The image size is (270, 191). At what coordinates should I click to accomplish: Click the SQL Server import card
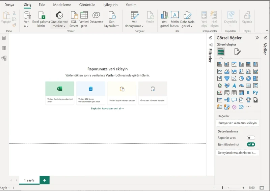(x=91, y=93)
